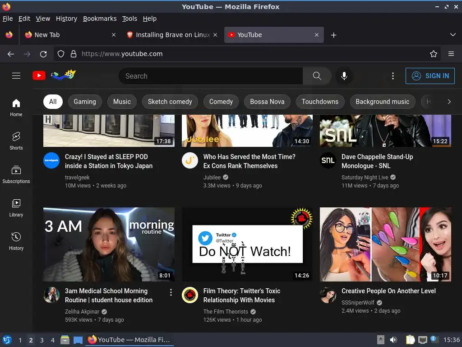Click the site padlock icon
Screen dimensions: 462x347
click(74, 54)
